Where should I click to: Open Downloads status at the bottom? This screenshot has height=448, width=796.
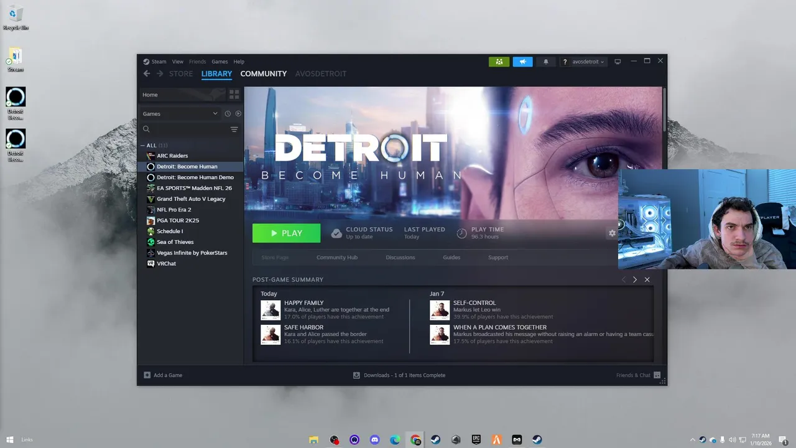(x=399, y=375)
